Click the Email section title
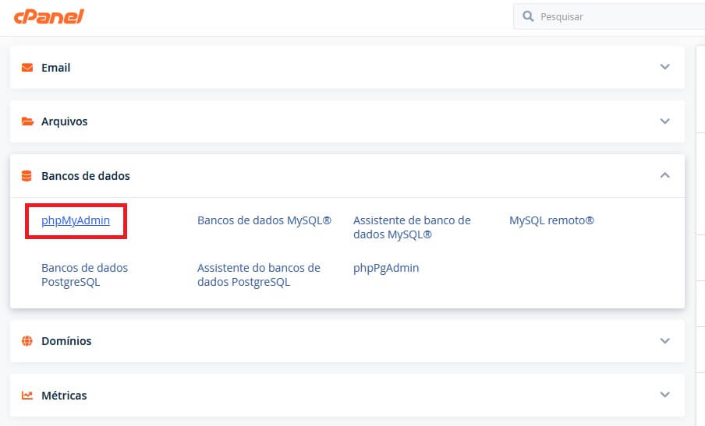 [x=55, y=67]
